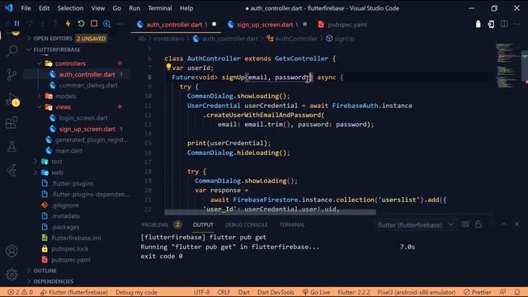Show code actions light bulb
The width and height of the screenshot is (528, 297).
(168, 67)
